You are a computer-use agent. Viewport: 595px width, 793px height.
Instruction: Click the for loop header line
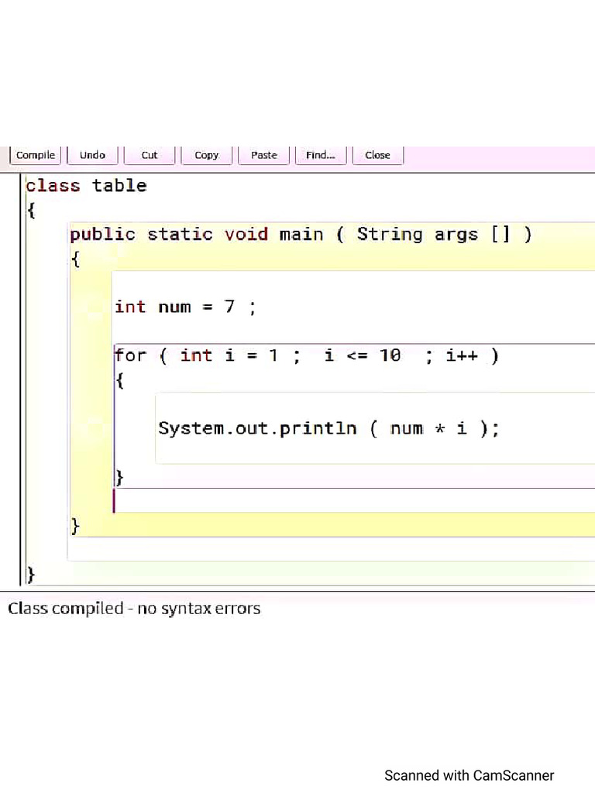tap(307, 355)
